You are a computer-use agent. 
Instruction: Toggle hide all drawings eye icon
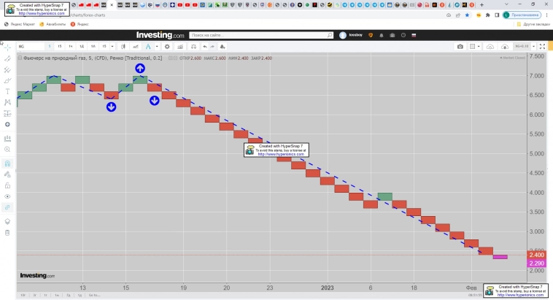[x=7, y=196]
